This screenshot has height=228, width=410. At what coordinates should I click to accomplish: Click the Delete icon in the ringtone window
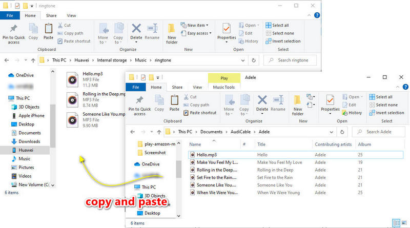tap(136, 32)
